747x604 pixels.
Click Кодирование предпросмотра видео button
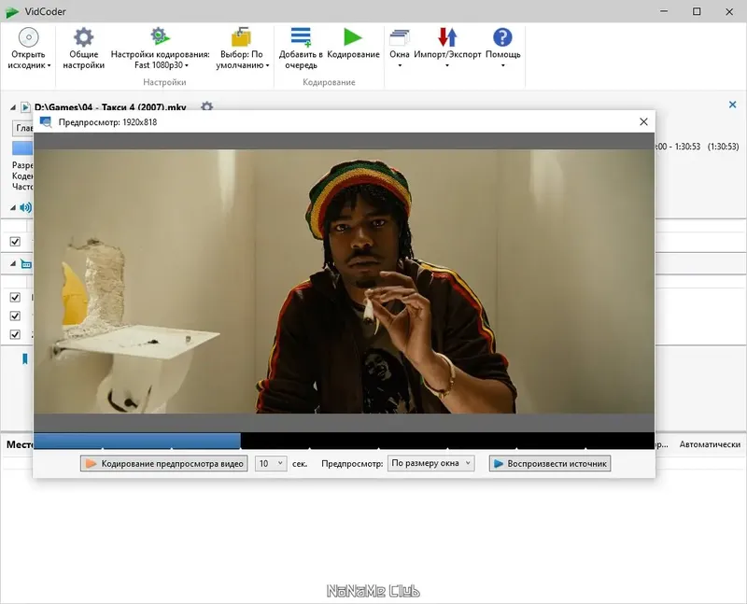[164, 463]
